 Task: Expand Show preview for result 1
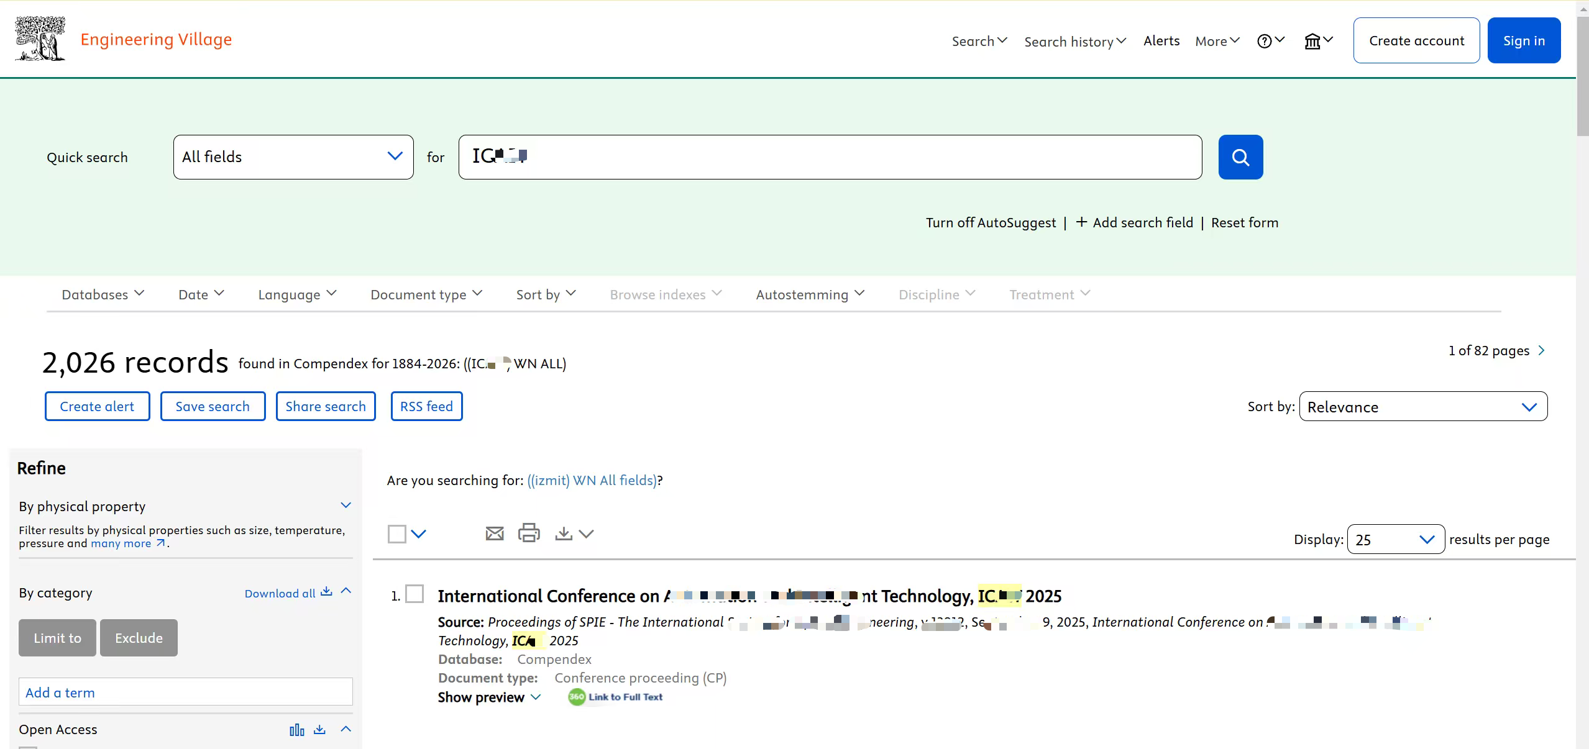pos(489,697)
